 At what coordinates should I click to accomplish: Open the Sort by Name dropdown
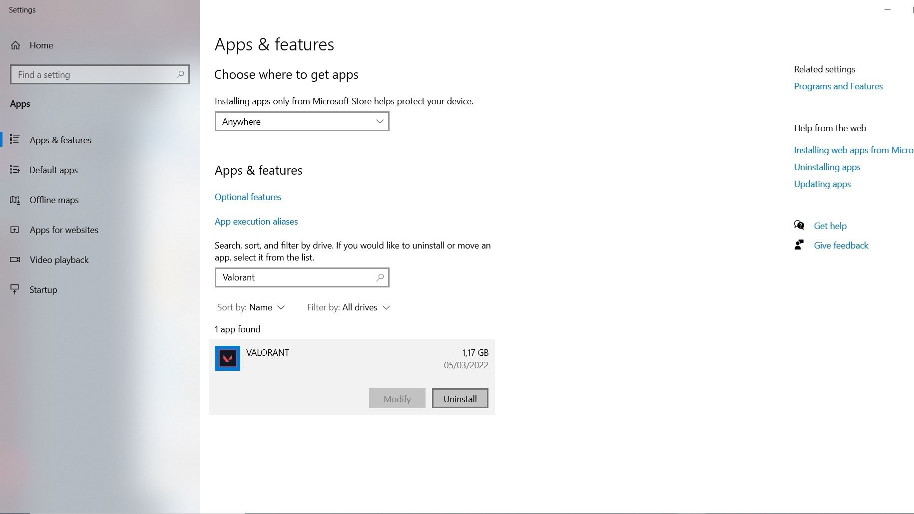pyautogui.click(x=251, y=307)
